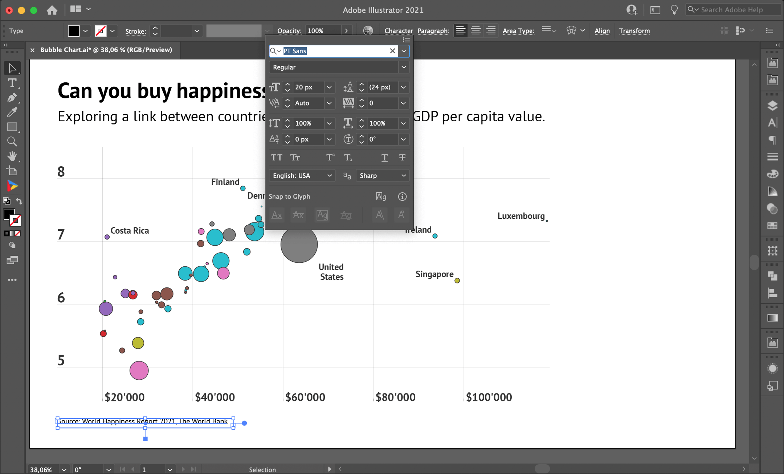
Task: Open the Color panel palette icon
Action: click(x=772, y=174)
